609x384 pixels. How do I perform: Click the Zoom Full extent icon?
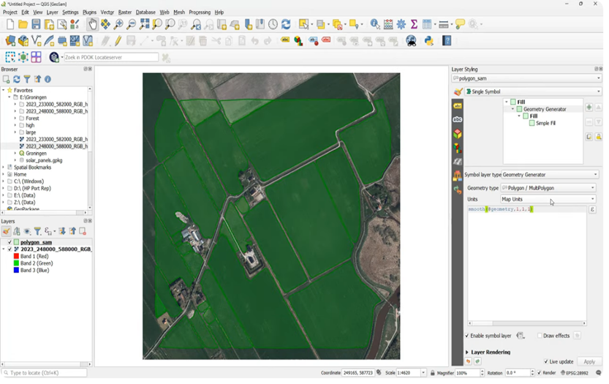coord(144,24)
